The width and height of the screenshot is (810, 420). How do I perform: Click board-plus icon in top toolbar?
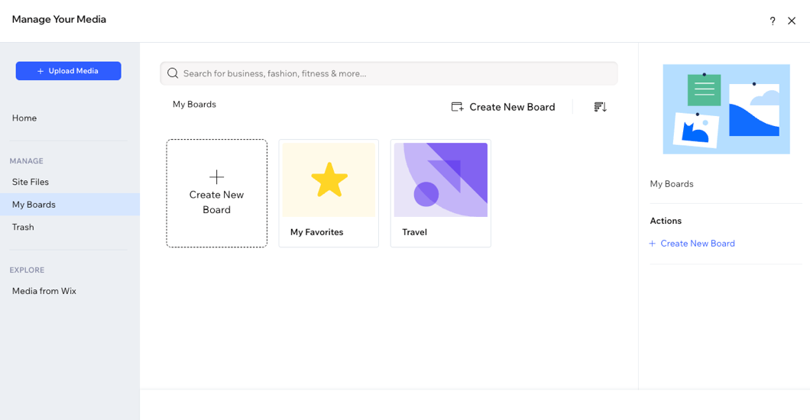coord(457,107)
